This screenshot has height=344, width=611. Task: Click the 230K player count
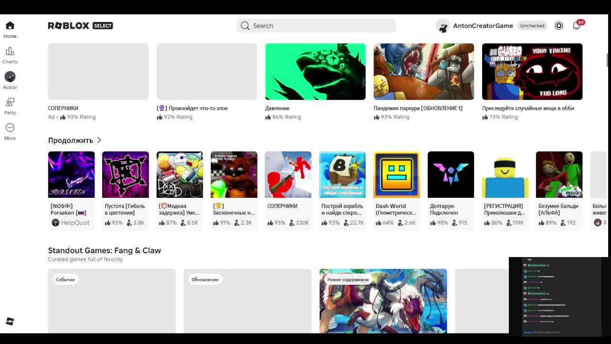(298, 223)
